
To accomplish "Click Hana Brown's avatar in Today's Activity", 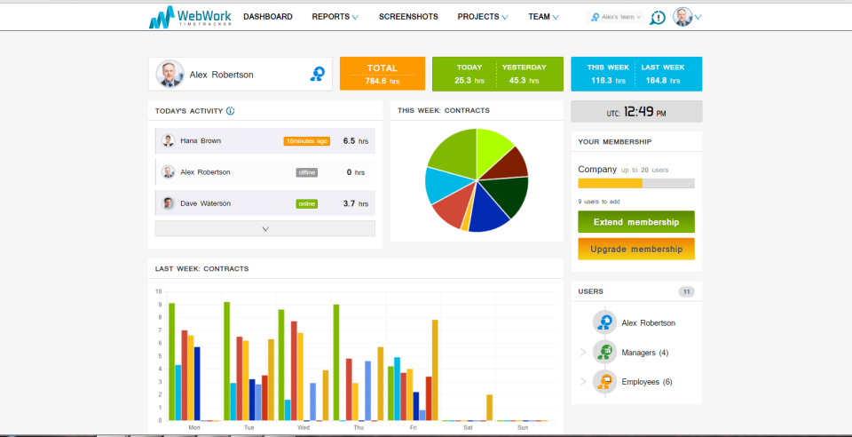I will point(169,140).
